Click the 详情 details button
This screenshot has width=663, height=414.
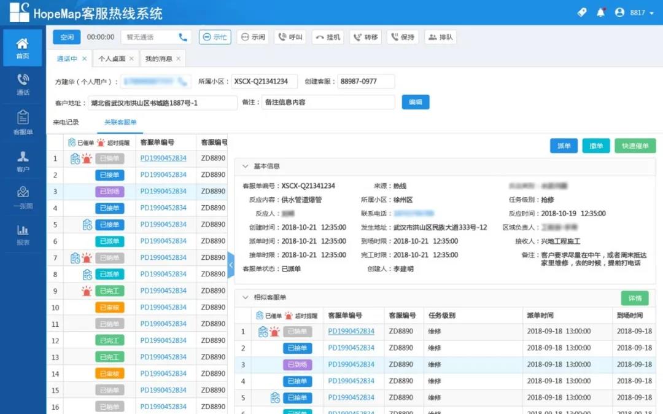tap(635, 298)
